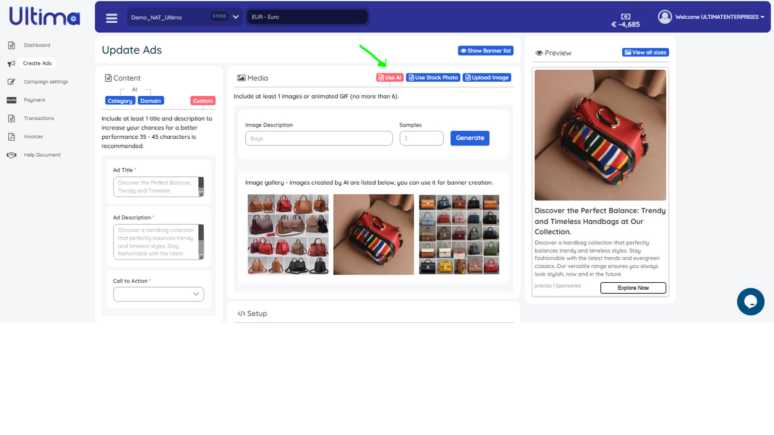Click the 'Update Ads' page title
This screenshot has height=435, width=774.
[x=132, y=50]
